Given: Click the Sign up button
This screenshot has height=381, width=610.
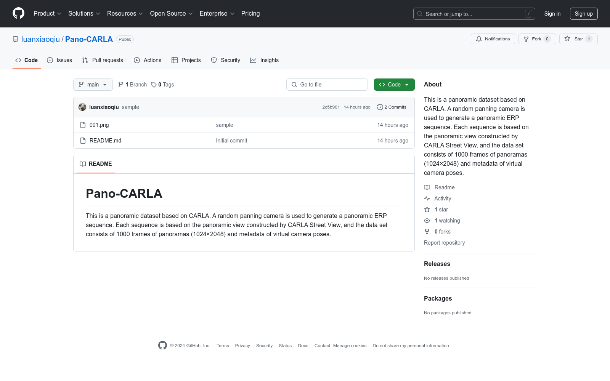Looking at the screenshot, I should [x=584, y=14].
